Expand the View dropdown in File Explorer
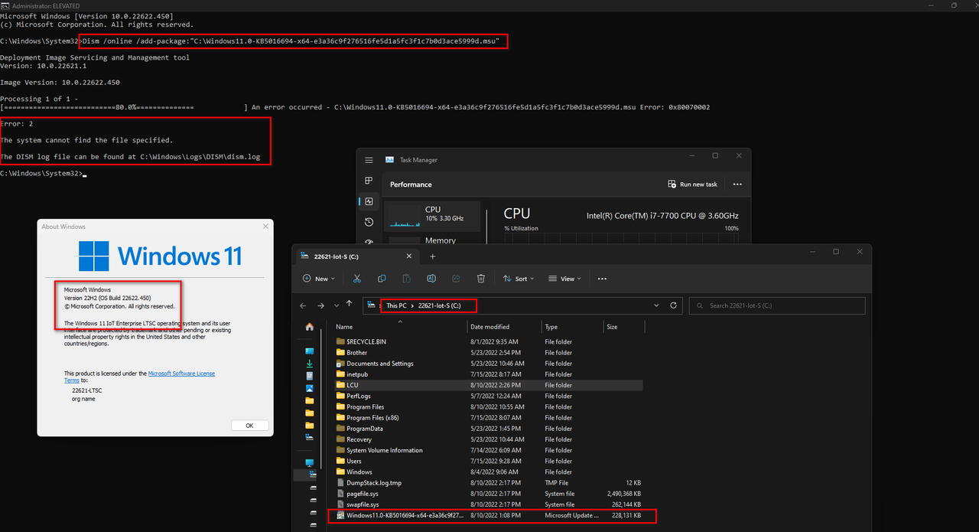The width and height of the screenshot is (979, 532). click(x=565, y=279)
